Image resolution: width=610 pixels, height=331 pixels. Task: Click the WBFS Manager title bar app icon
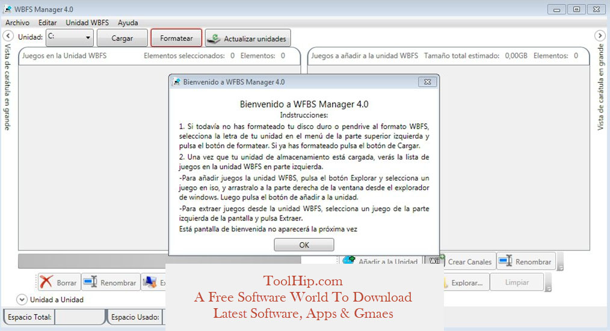tap(7, 9)
